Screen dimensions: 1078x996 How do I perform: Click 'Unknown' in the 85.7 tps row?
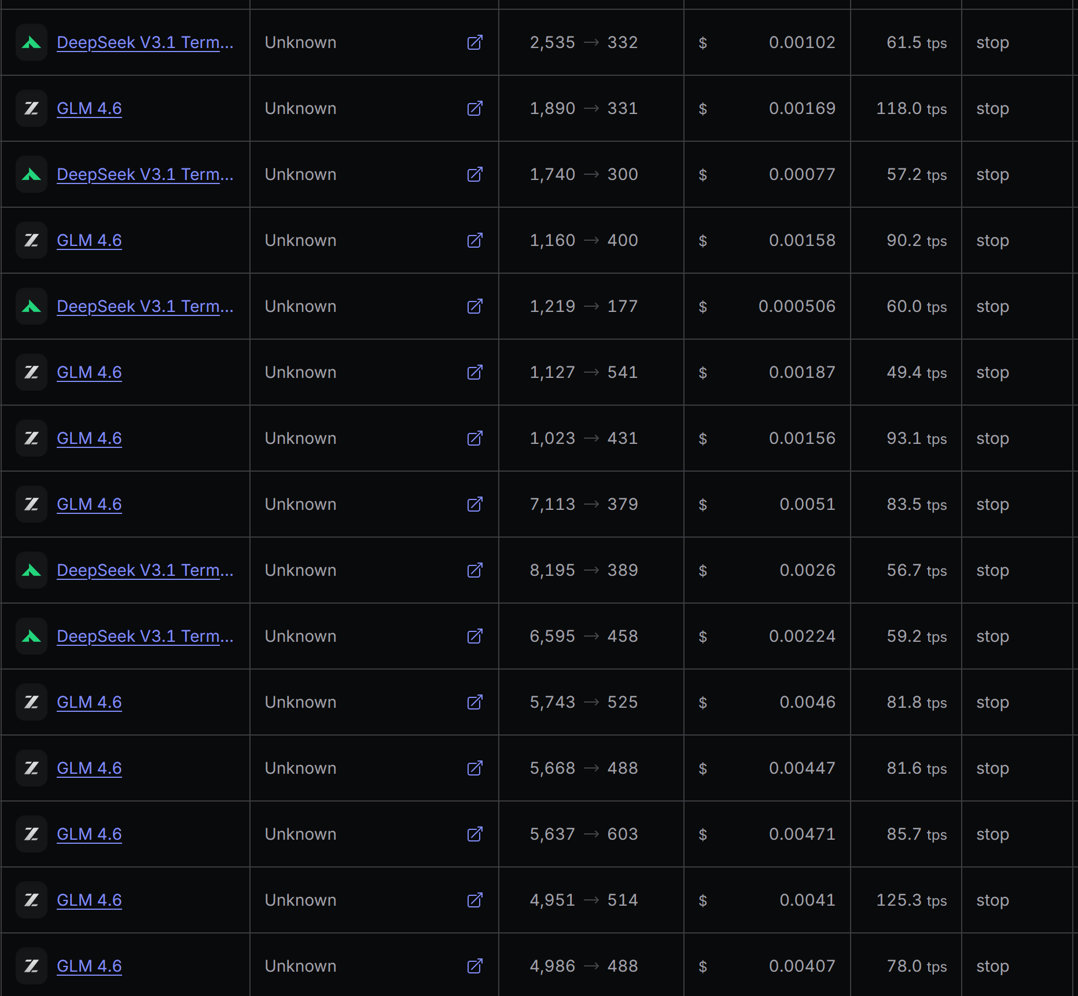(x=300, y=835)
